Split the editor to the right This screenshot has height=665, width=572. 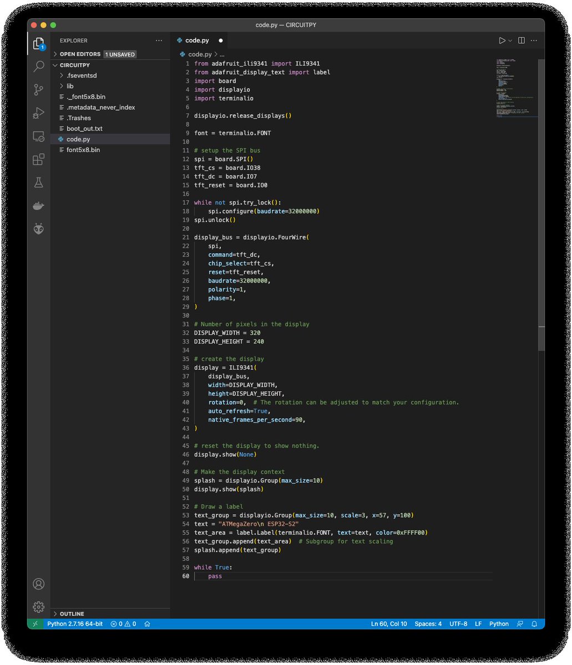522,40
